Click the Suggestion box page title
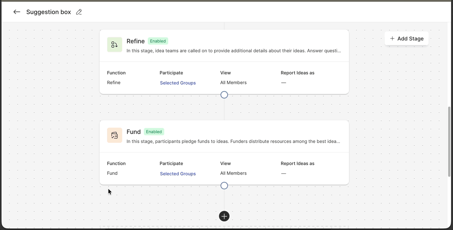 48,12
